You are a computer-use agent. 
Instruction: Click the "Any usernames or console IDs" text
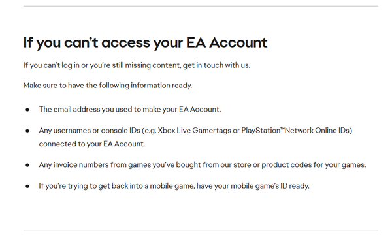tap(90, 131)
